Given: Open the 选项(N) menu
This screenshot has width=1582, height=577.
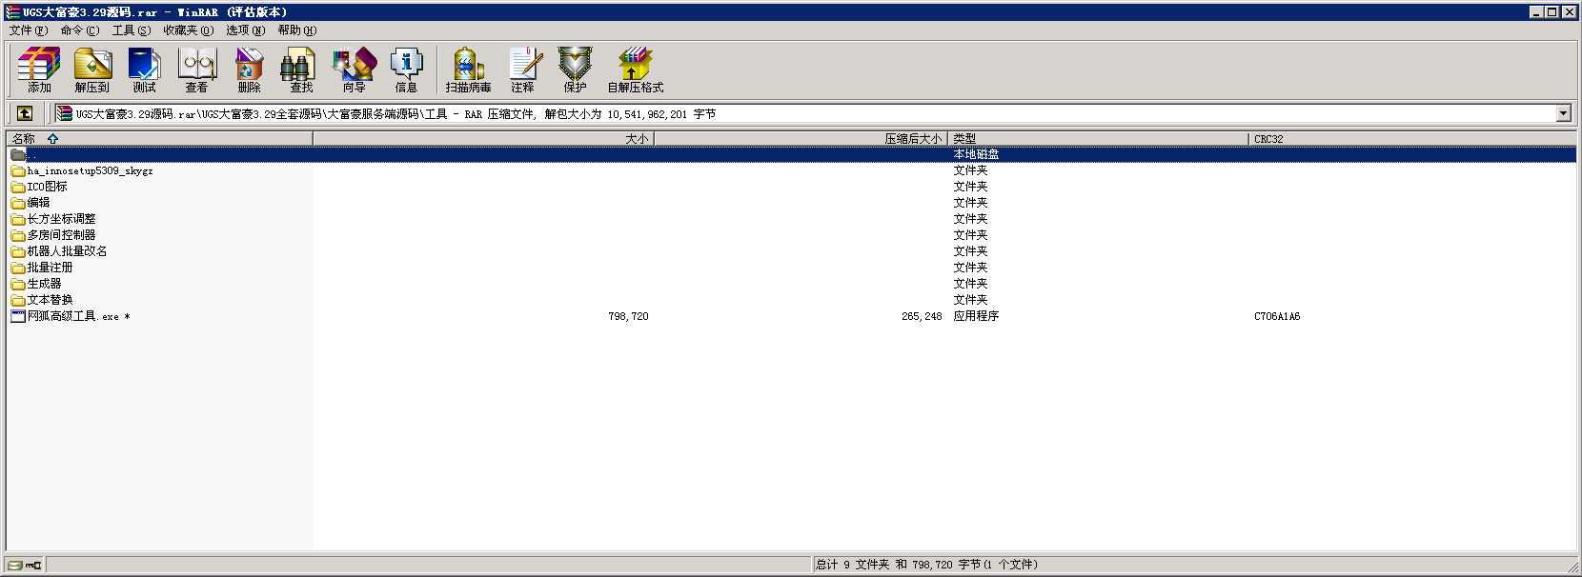Looking at the screenshot, I should [x=245, y=30].
